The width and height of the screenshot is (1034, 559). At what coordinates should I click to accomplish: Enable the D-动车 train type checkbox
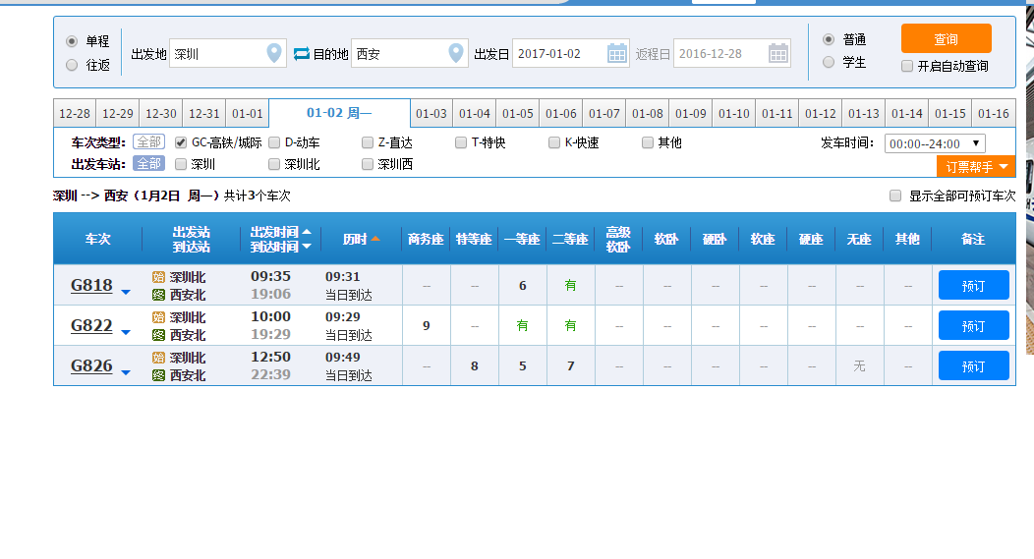tap(274, 142)
